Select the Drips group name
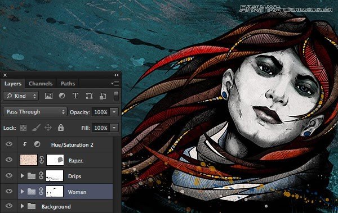The height and width of the screenshot is (213, 338). pos(74,176)
